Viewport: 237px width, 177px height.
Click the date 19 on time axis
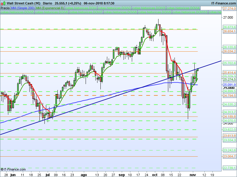click(x=212, y=175)
